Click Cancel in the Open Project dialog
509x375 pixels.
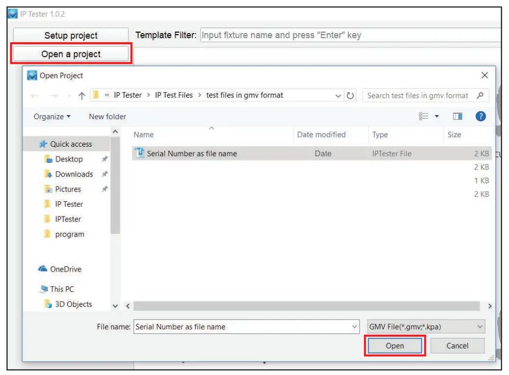pos(457,345)
